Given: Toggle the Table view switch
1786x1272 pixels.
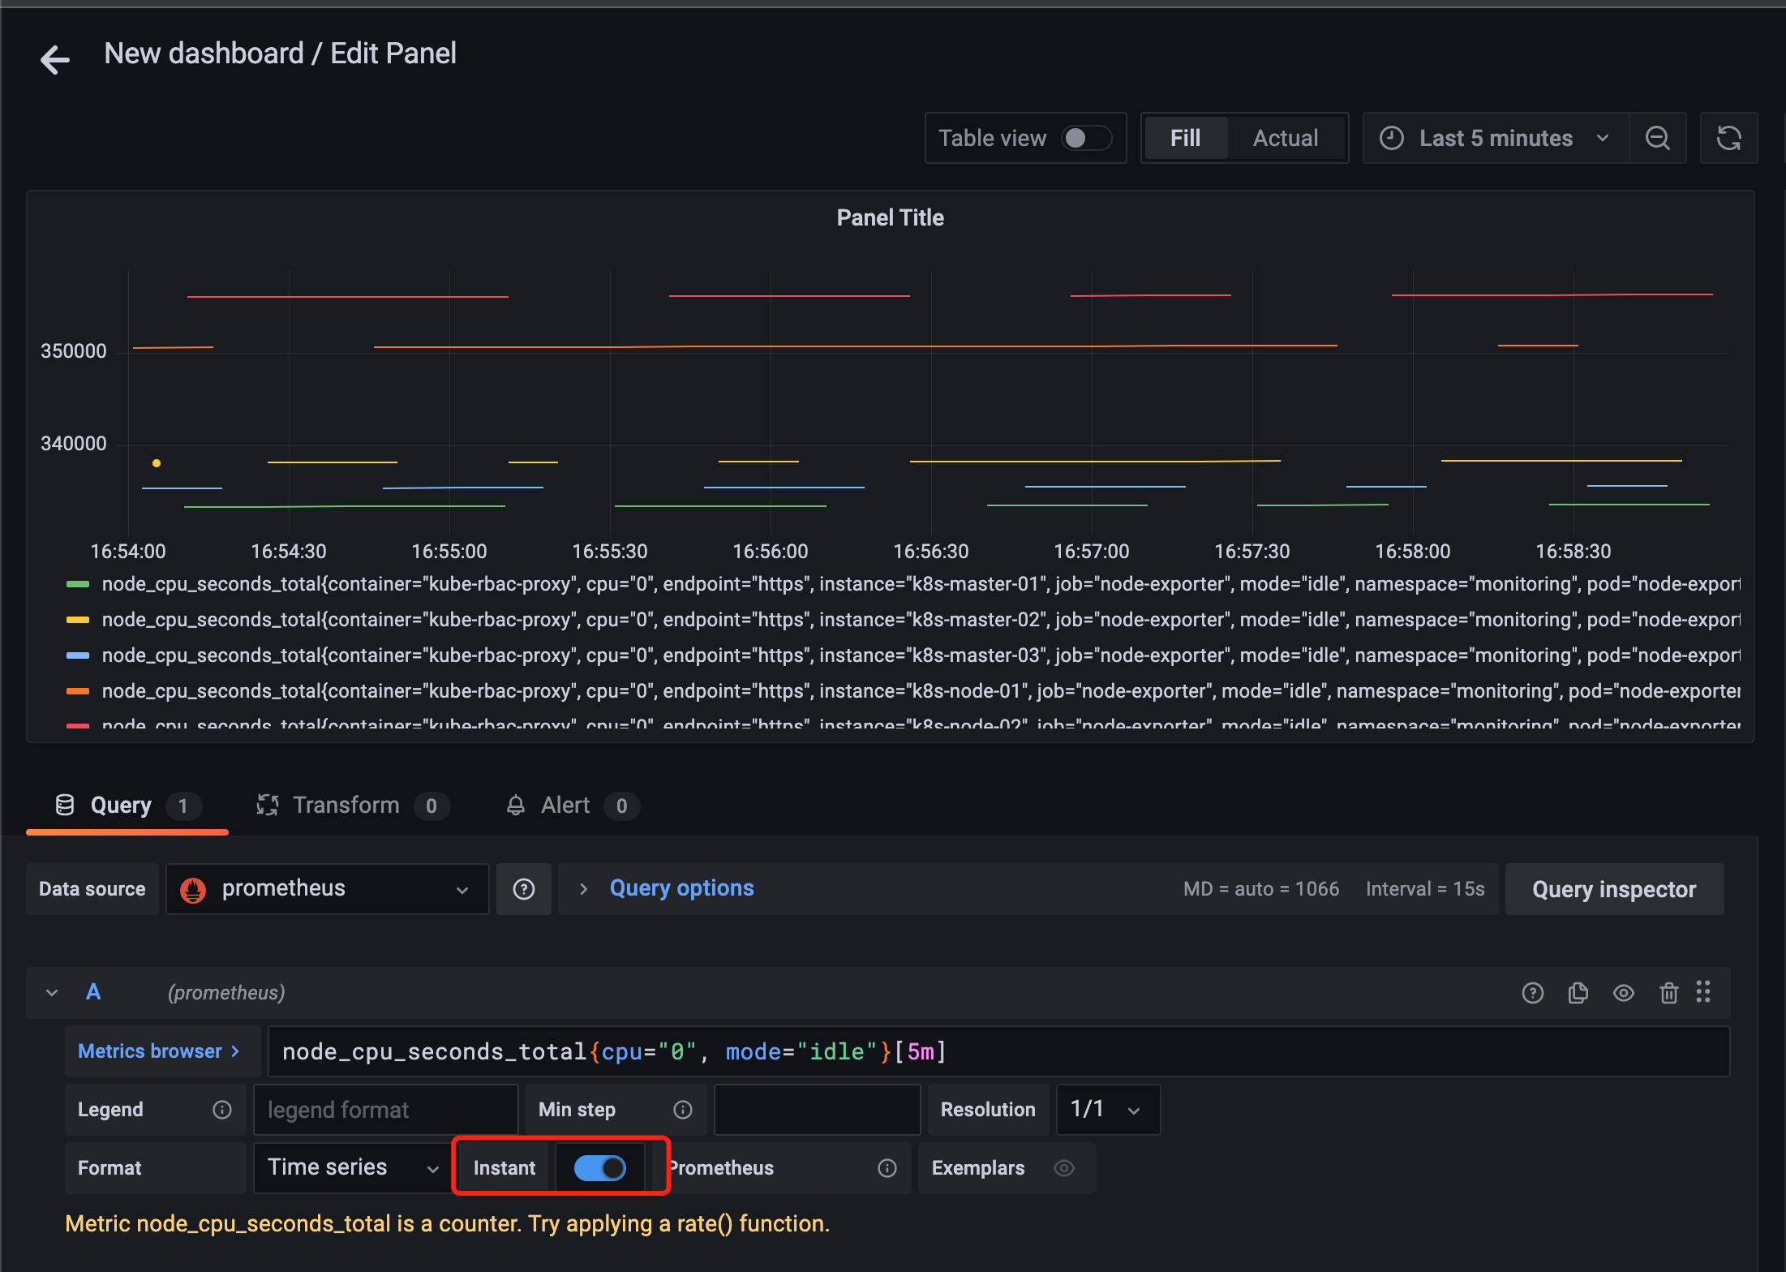Looking at the screenshot, I should pos(1086,139).
